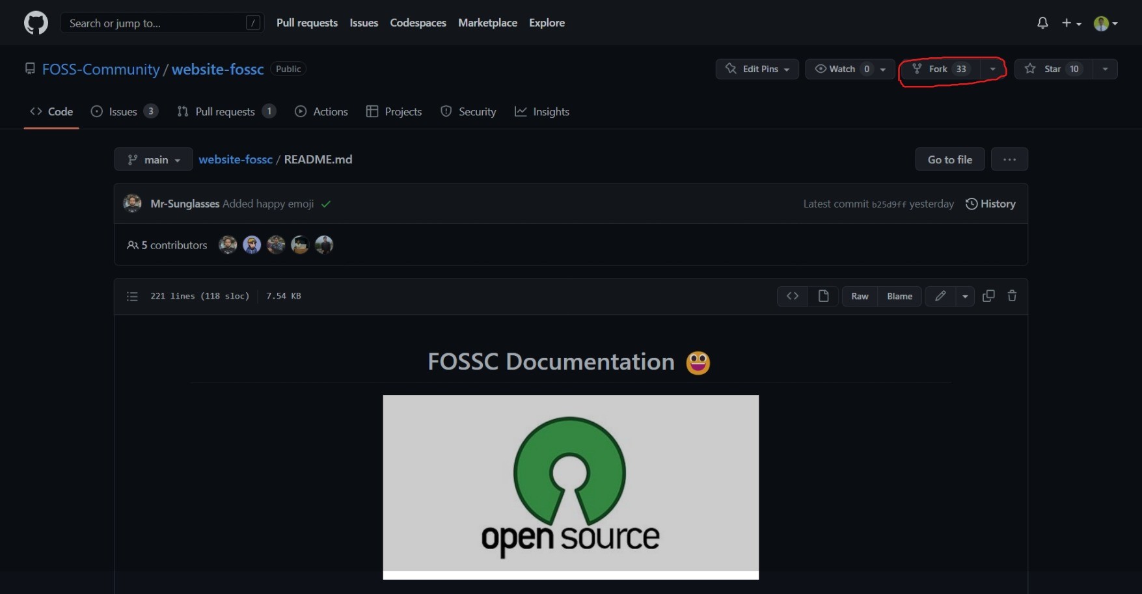Open the README table of contents icon
This screenshot has height=594, width=1142.
[x=132, y=296]
